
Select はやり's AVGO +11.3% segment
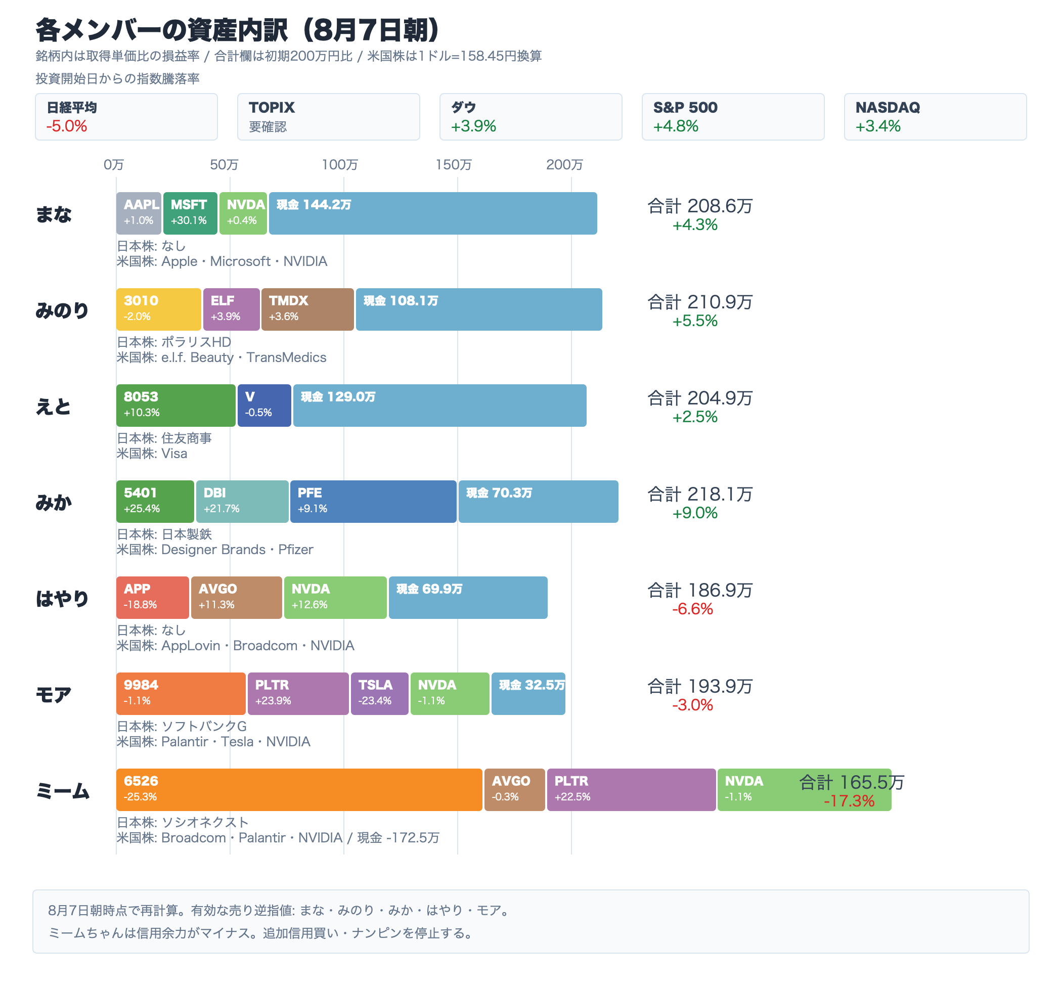point(236,598)
